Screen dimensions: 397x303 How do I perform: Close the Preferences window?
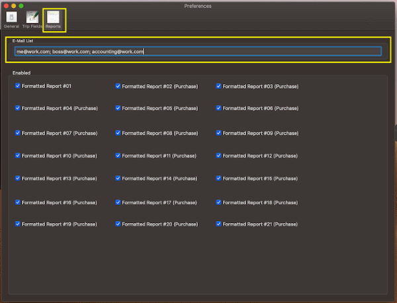click(5, 5)
